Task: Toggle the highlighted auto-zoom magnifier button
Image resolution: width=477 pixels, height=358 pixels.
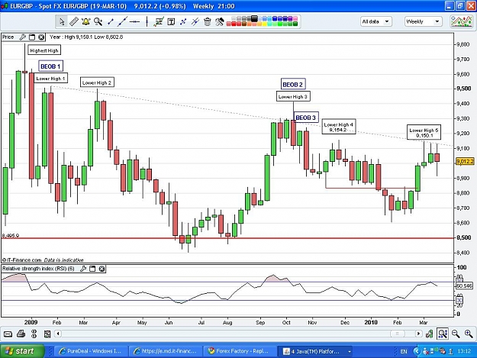Action: point(443,334)
